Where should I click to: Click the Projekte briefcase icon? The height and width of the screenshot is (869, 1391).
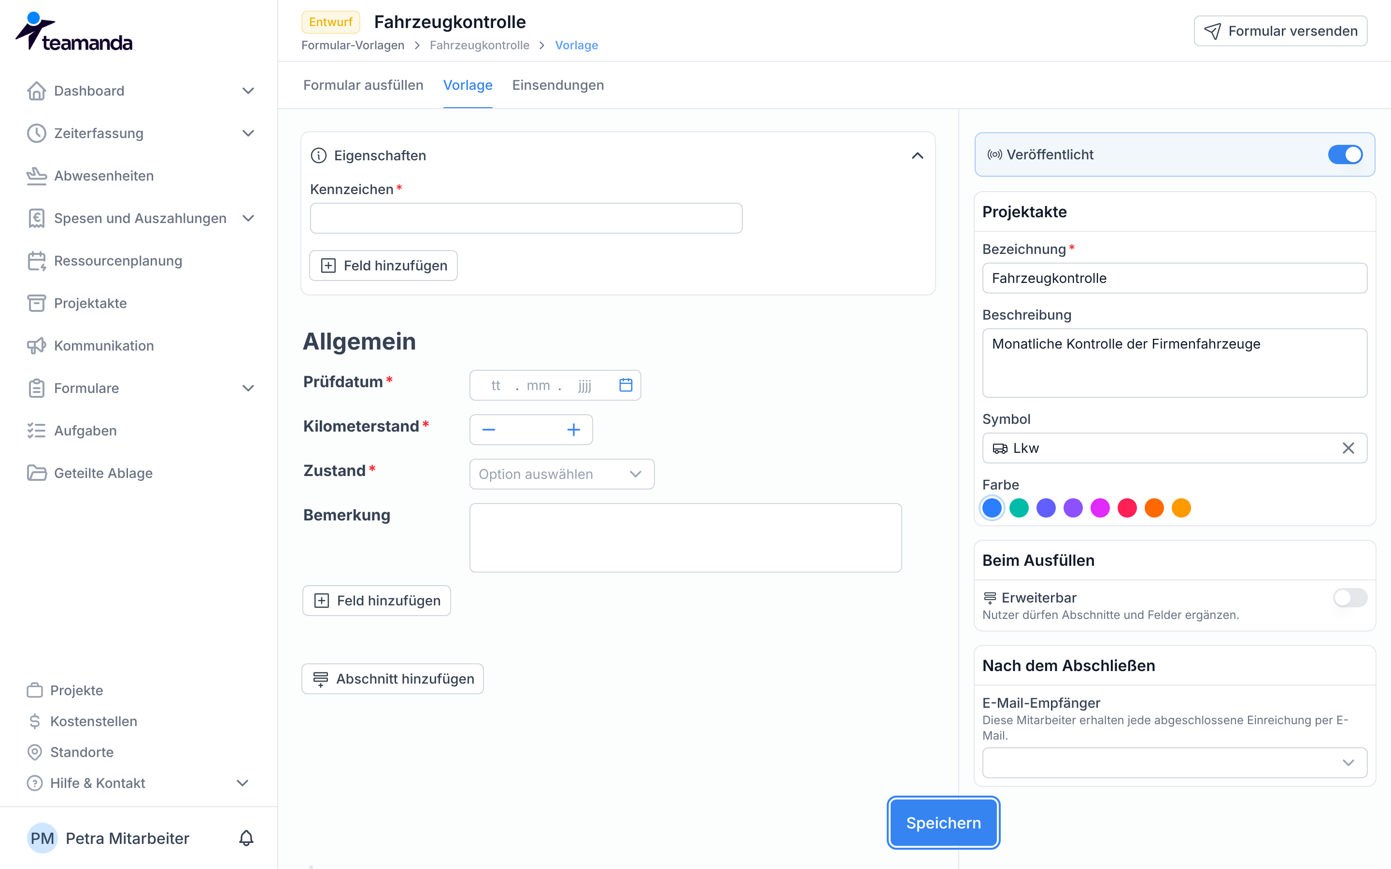pos(35,690)
